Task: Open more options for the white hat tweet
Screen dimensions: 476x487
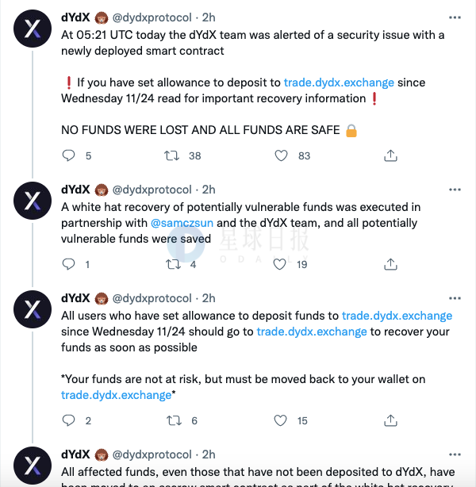Action: [455, 190]
